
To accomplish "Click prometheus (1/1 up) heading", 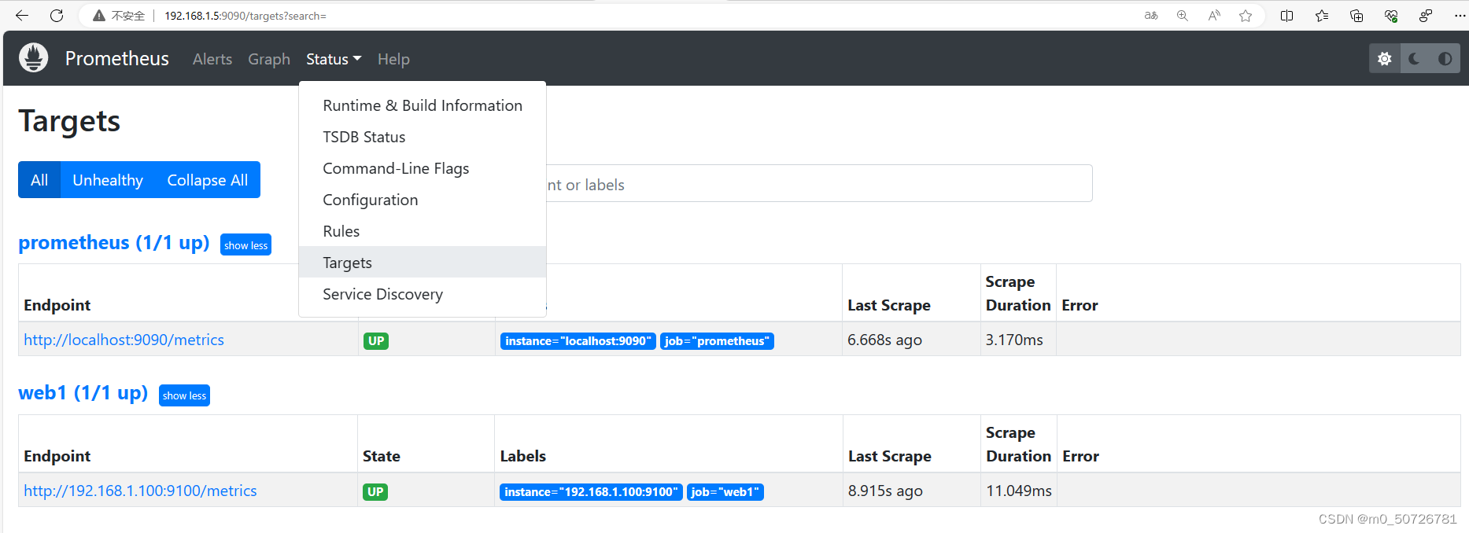I will pos(114,242).
